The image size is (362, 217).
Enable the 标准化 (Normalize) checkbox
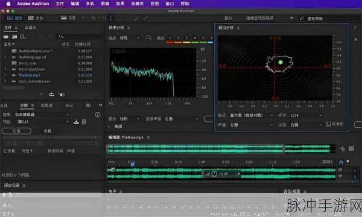pyautogui.click(x=329, y=124)
